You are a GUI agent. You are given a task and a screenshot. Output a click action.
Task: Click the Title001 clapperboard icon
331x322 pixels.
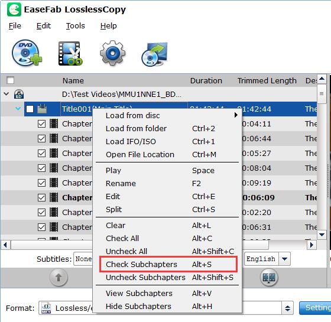pos(42,109)
